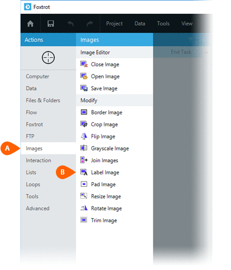
Task: Click the Trim Image text label
Action: (104, 221)
